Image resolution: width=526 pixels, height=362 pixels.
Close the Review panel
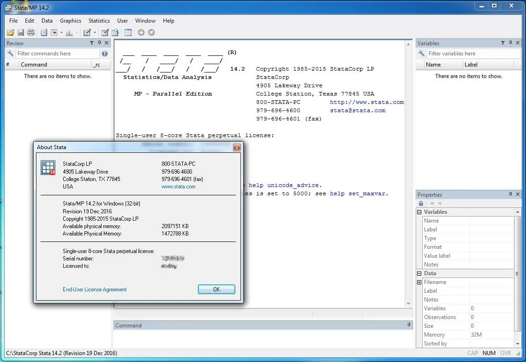tap(107, 43)
